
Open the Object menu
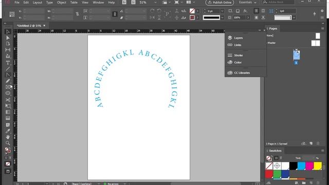pos(62,3)
